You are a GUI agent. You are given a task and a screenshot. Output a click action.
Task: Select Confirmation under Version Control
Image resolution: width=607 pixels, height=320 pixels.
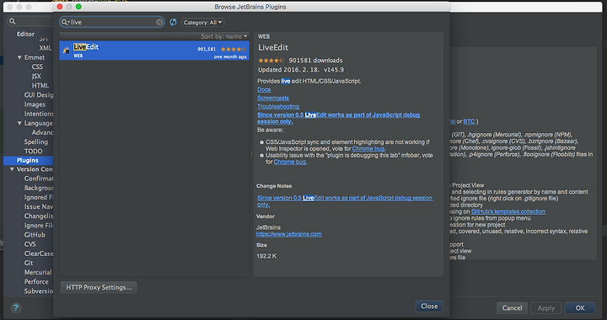pyautogui.click(x=38, y=179)
